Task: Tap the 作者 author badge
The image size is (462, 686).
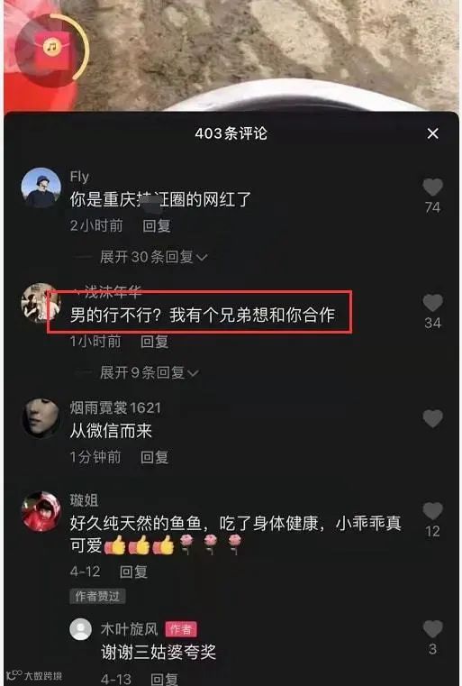Action: 181,629
